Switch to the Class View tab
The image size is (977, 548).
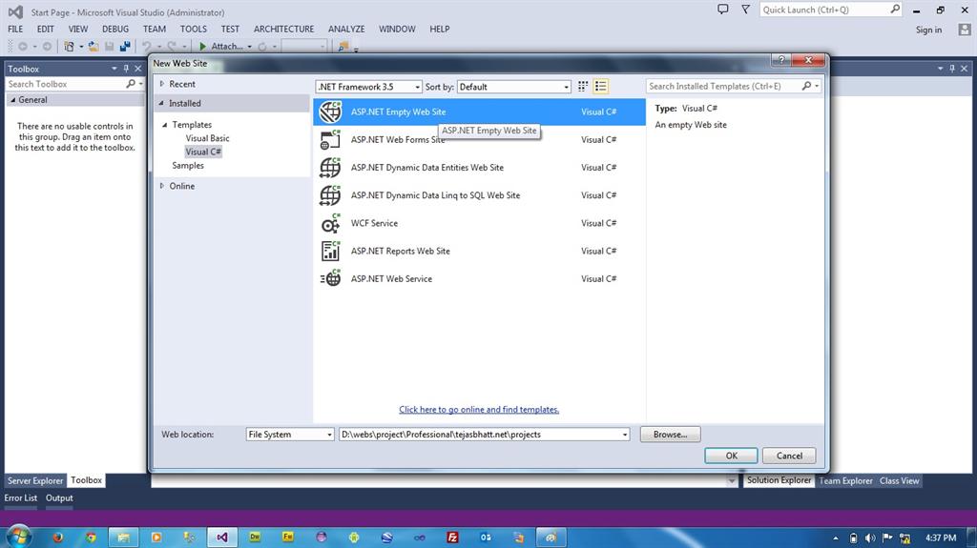pyautogui.click(x=899, y=480)
